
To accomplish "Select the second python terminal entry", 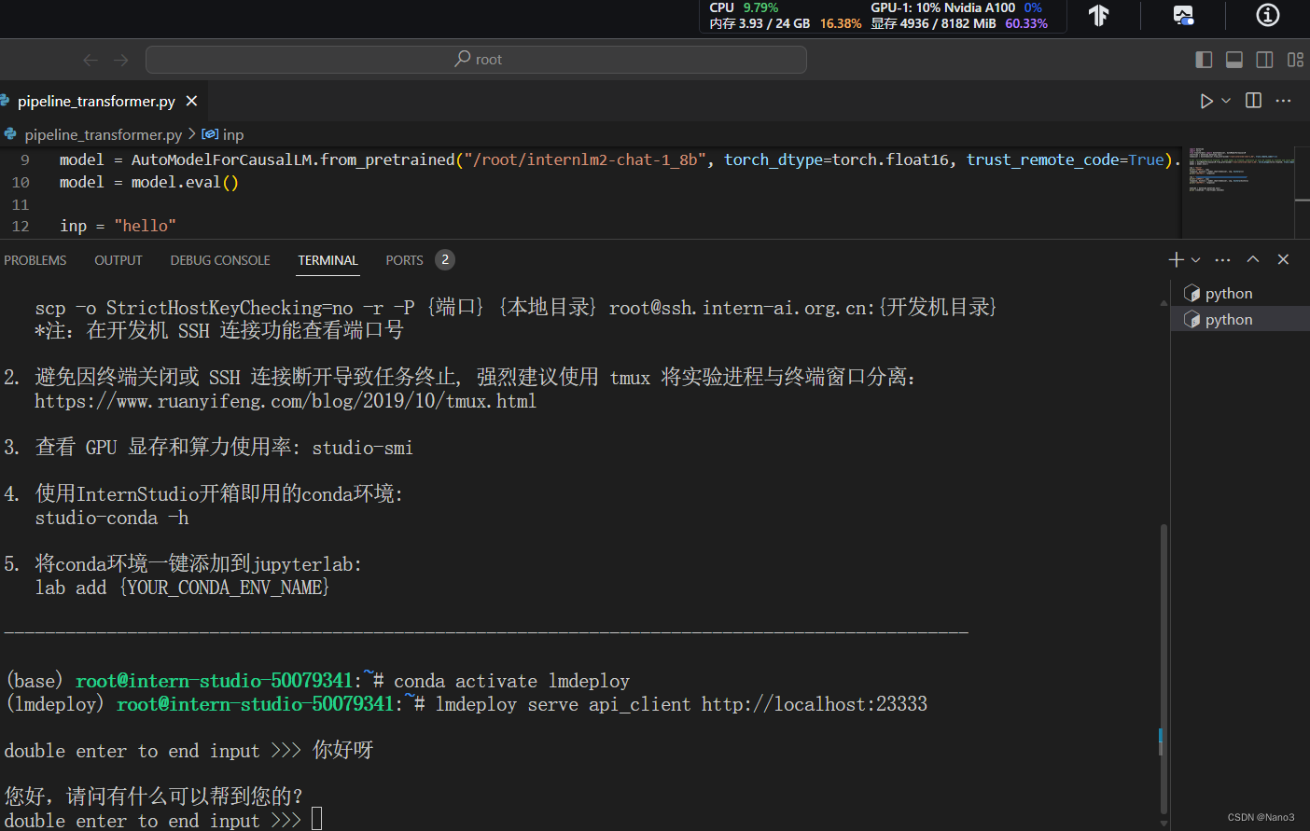I will point(1240,320).
